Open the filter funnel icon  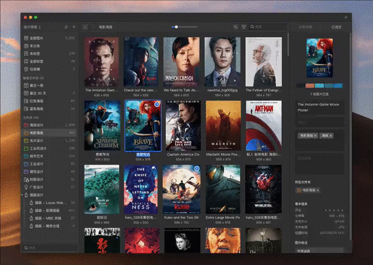point(244,27)
